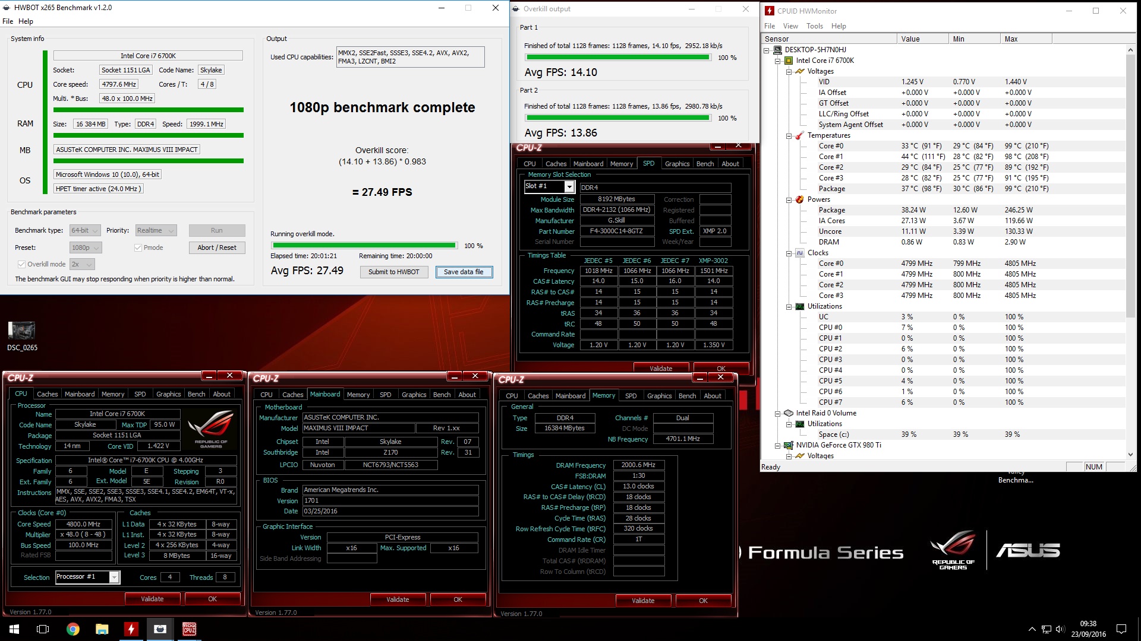Click Voltages icon under Intel Core i7 6700K
Image resolution: width=1141 pixels, height=641 pixels.
click(800, 71)
